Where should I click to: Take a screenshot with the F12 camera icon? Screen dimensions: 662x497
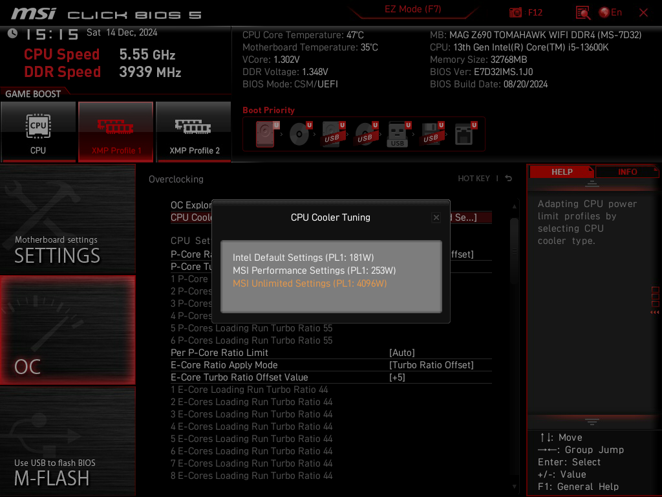click(515, 12)
